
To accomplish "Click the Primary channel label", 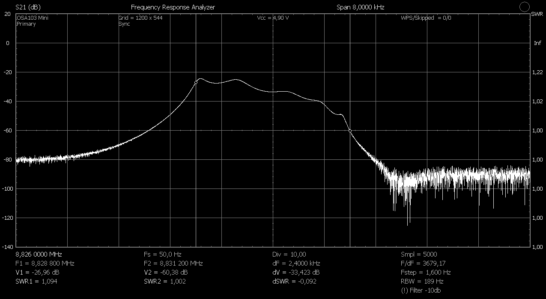I will click(x=26, y=24).
